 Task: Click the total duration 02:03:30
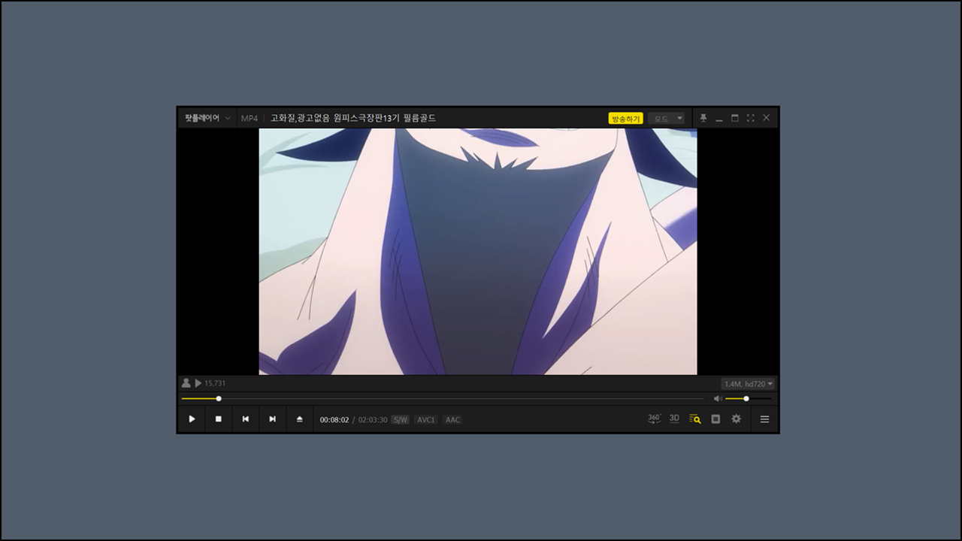(x=373, y=420)
